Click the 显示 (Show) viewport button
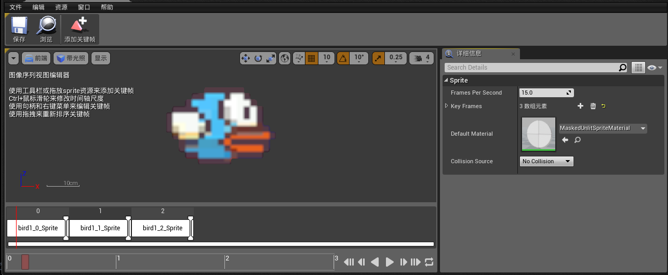 [x=101, y=58]
